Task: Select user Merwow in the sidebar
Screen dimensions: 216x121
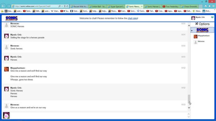Action: click(x=201, y=41)
